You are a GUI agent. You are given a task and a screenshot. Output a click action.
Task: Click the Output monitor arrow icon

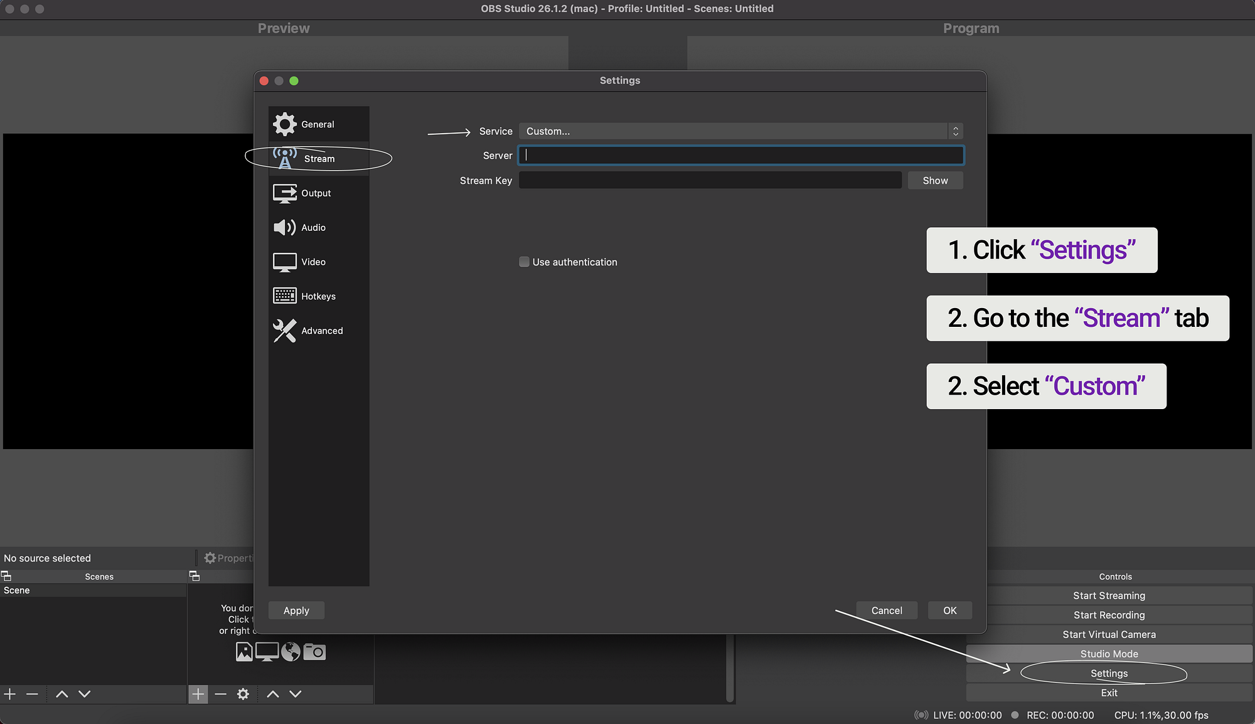click(285, 193)
